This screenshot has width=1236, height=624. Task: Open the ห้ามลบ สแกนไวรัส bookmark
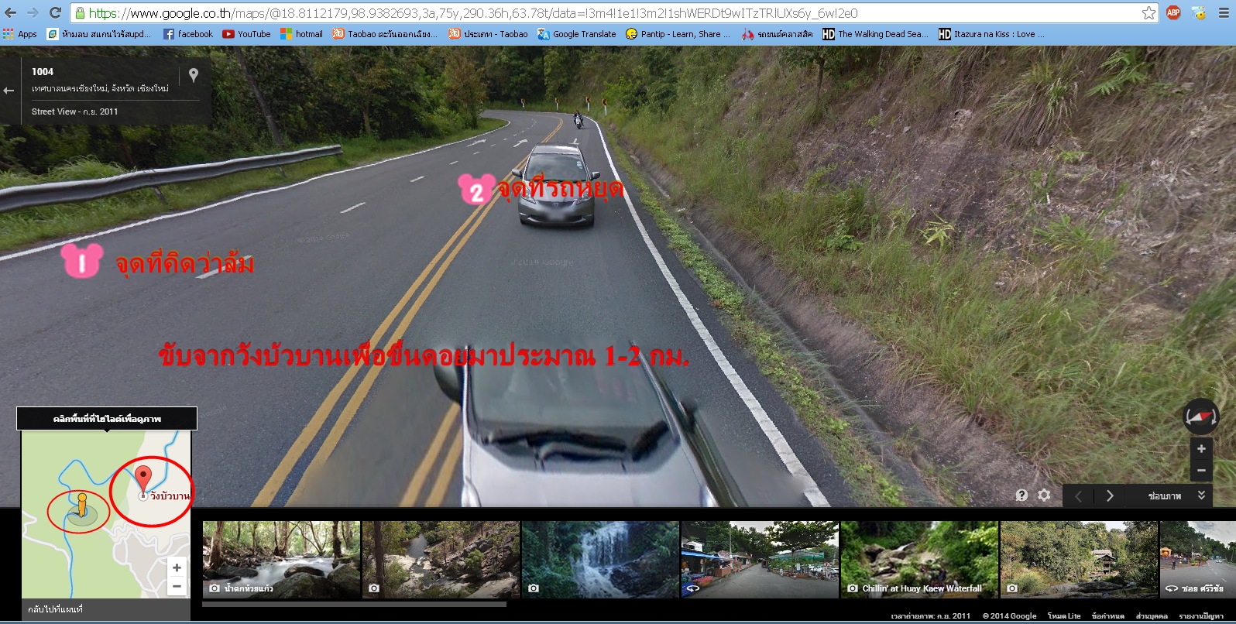coord(99,34)
